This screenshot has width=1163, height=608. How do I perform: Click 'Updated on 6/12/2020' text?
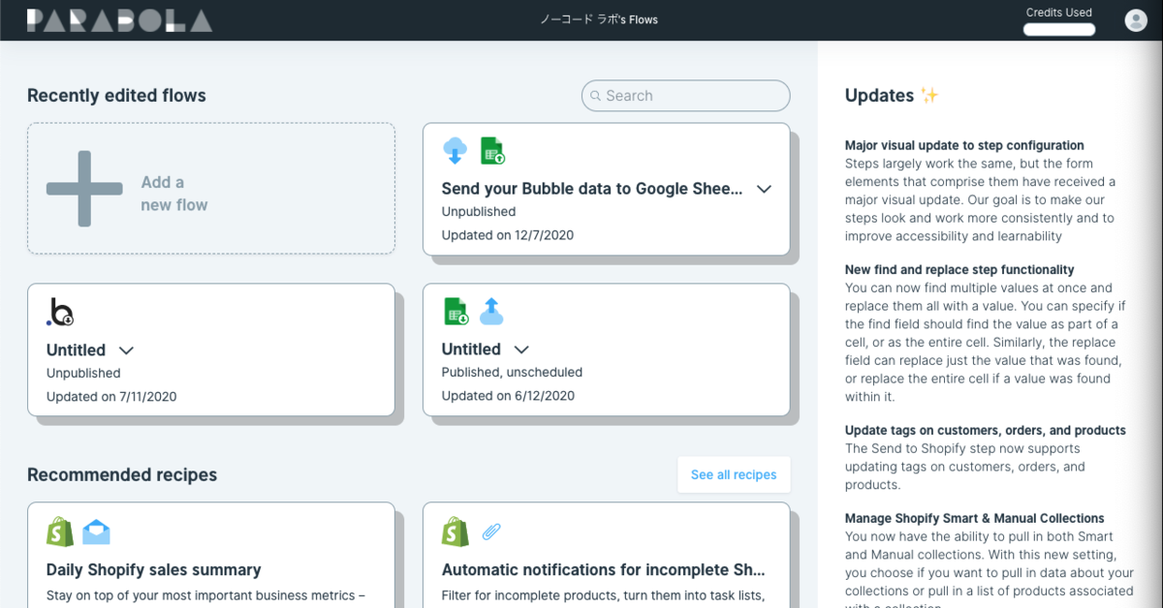pyautogui.click(x=508, y=396)
